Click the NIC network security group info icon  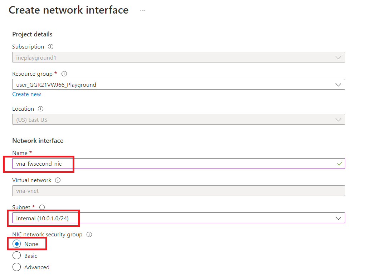click(x=89, y=235)
